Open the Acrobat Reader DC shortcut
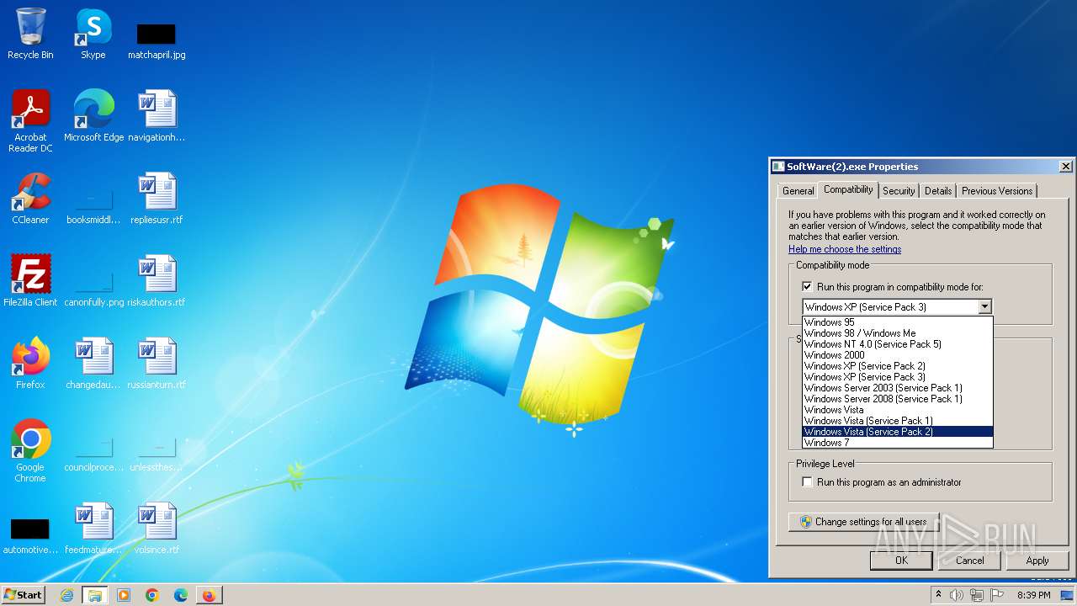The image size is (1077, 606). (30, 120)
